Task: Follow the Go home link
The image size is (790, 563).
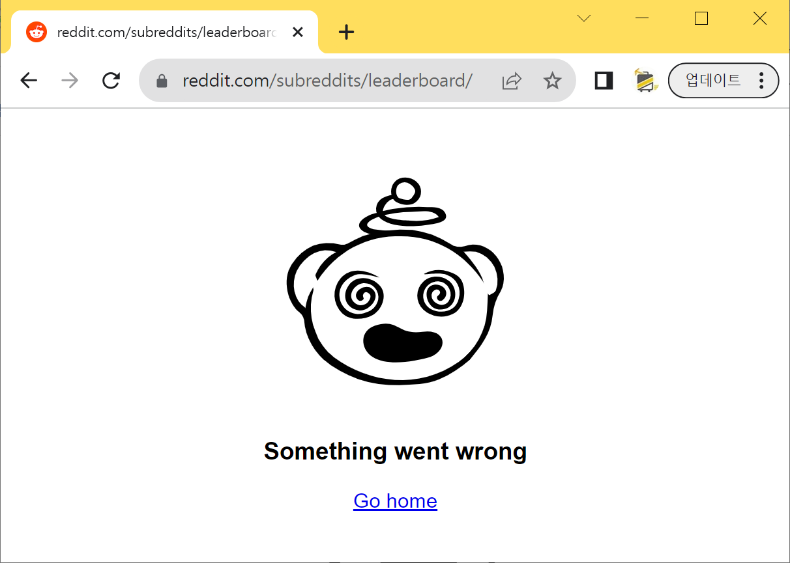Action: pos(395,501)
